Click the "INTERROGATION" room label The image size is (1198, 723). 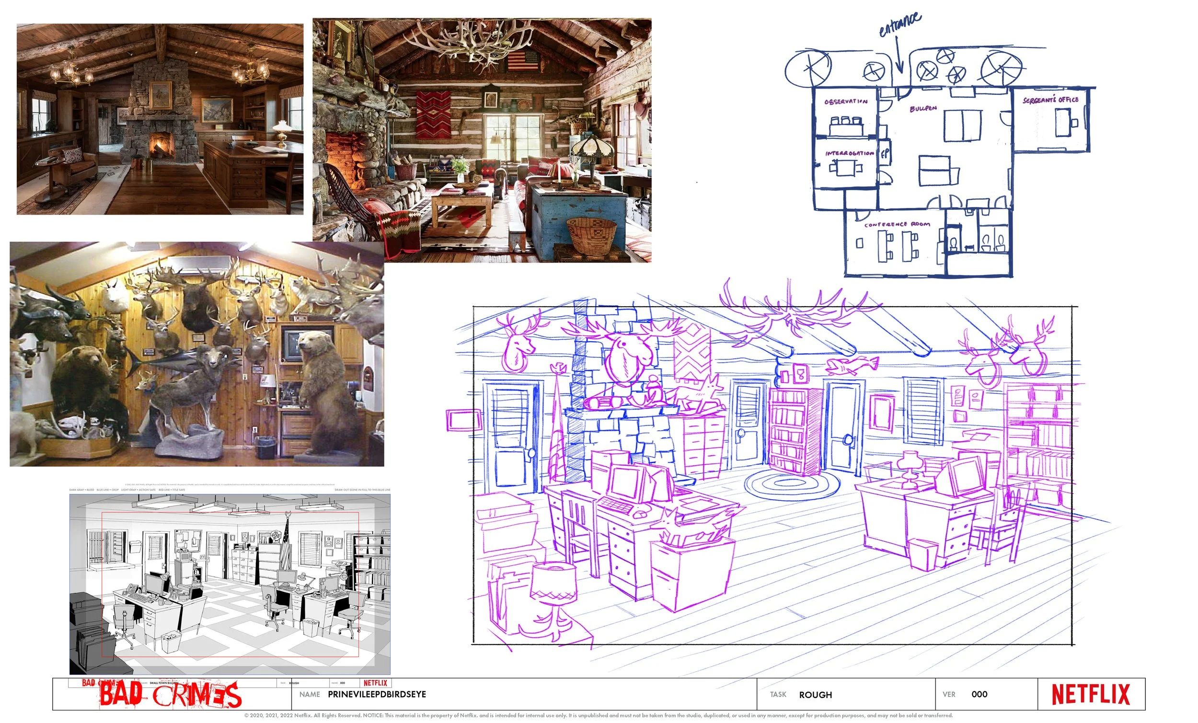(x=850, y=153)
